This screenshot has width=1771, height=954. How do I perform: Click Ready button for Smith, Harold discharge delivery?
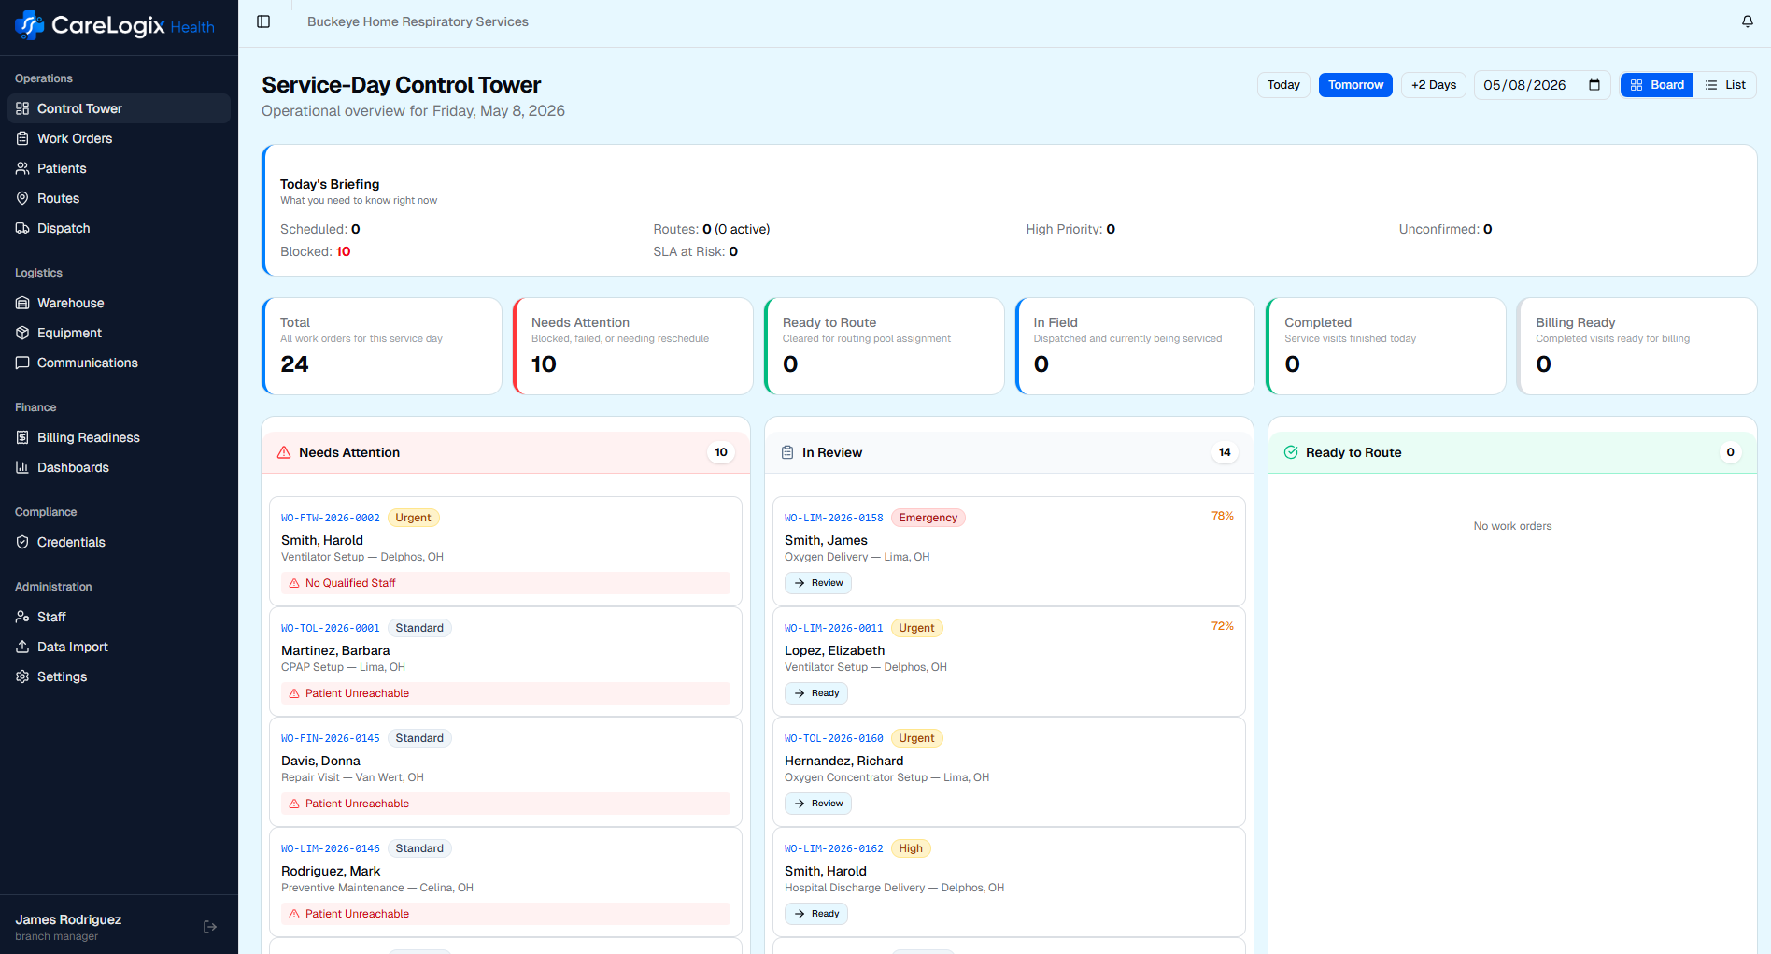click(x=816, y=914)
